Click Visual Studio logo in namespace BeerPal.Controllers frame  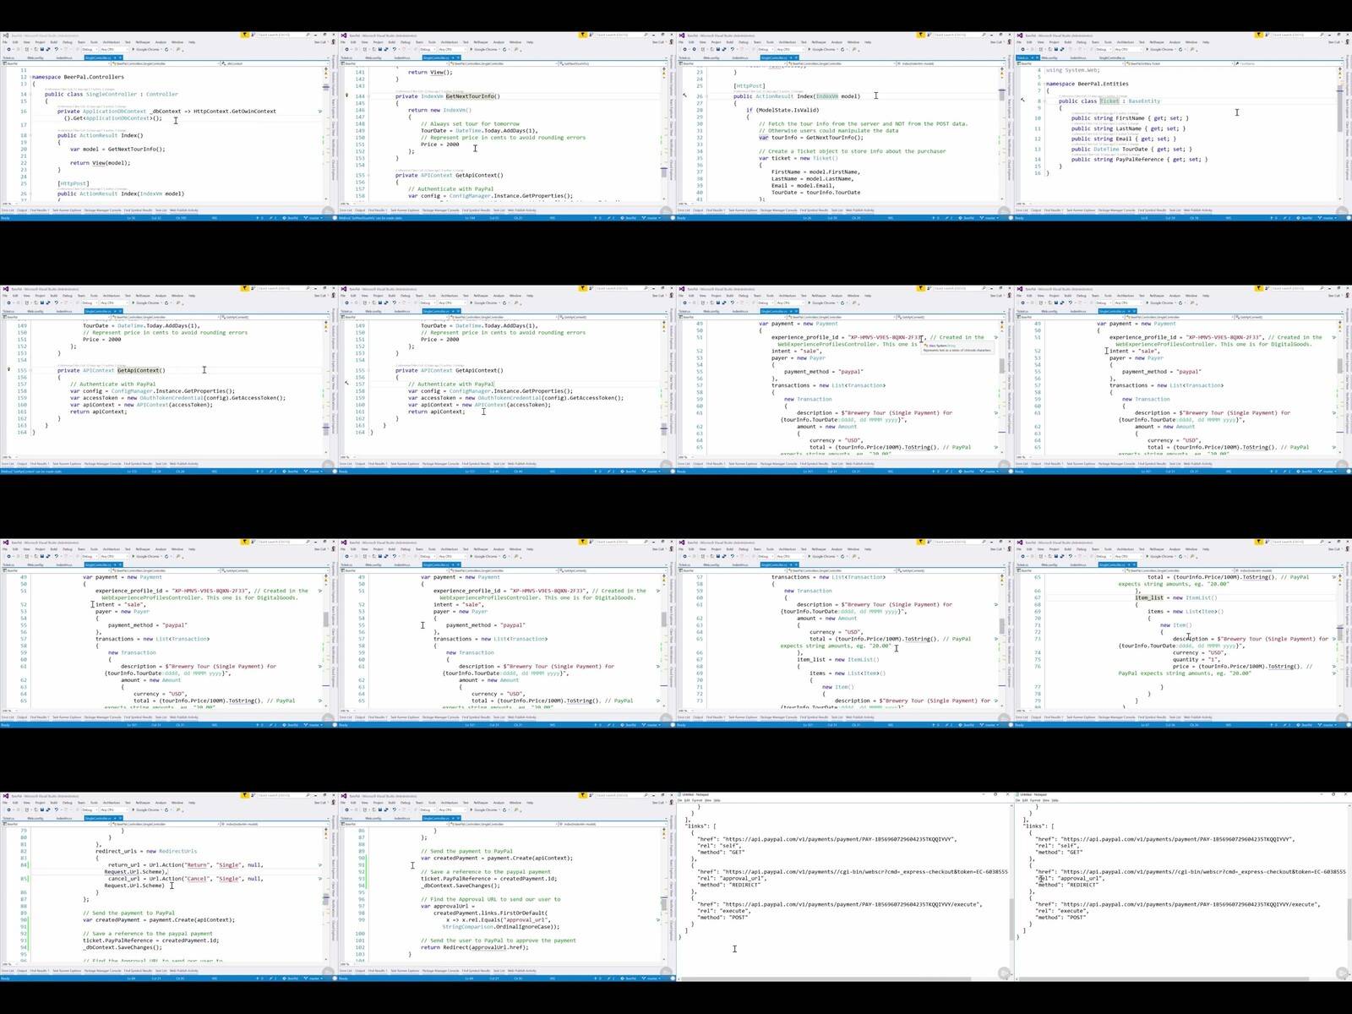pos(6,35)
